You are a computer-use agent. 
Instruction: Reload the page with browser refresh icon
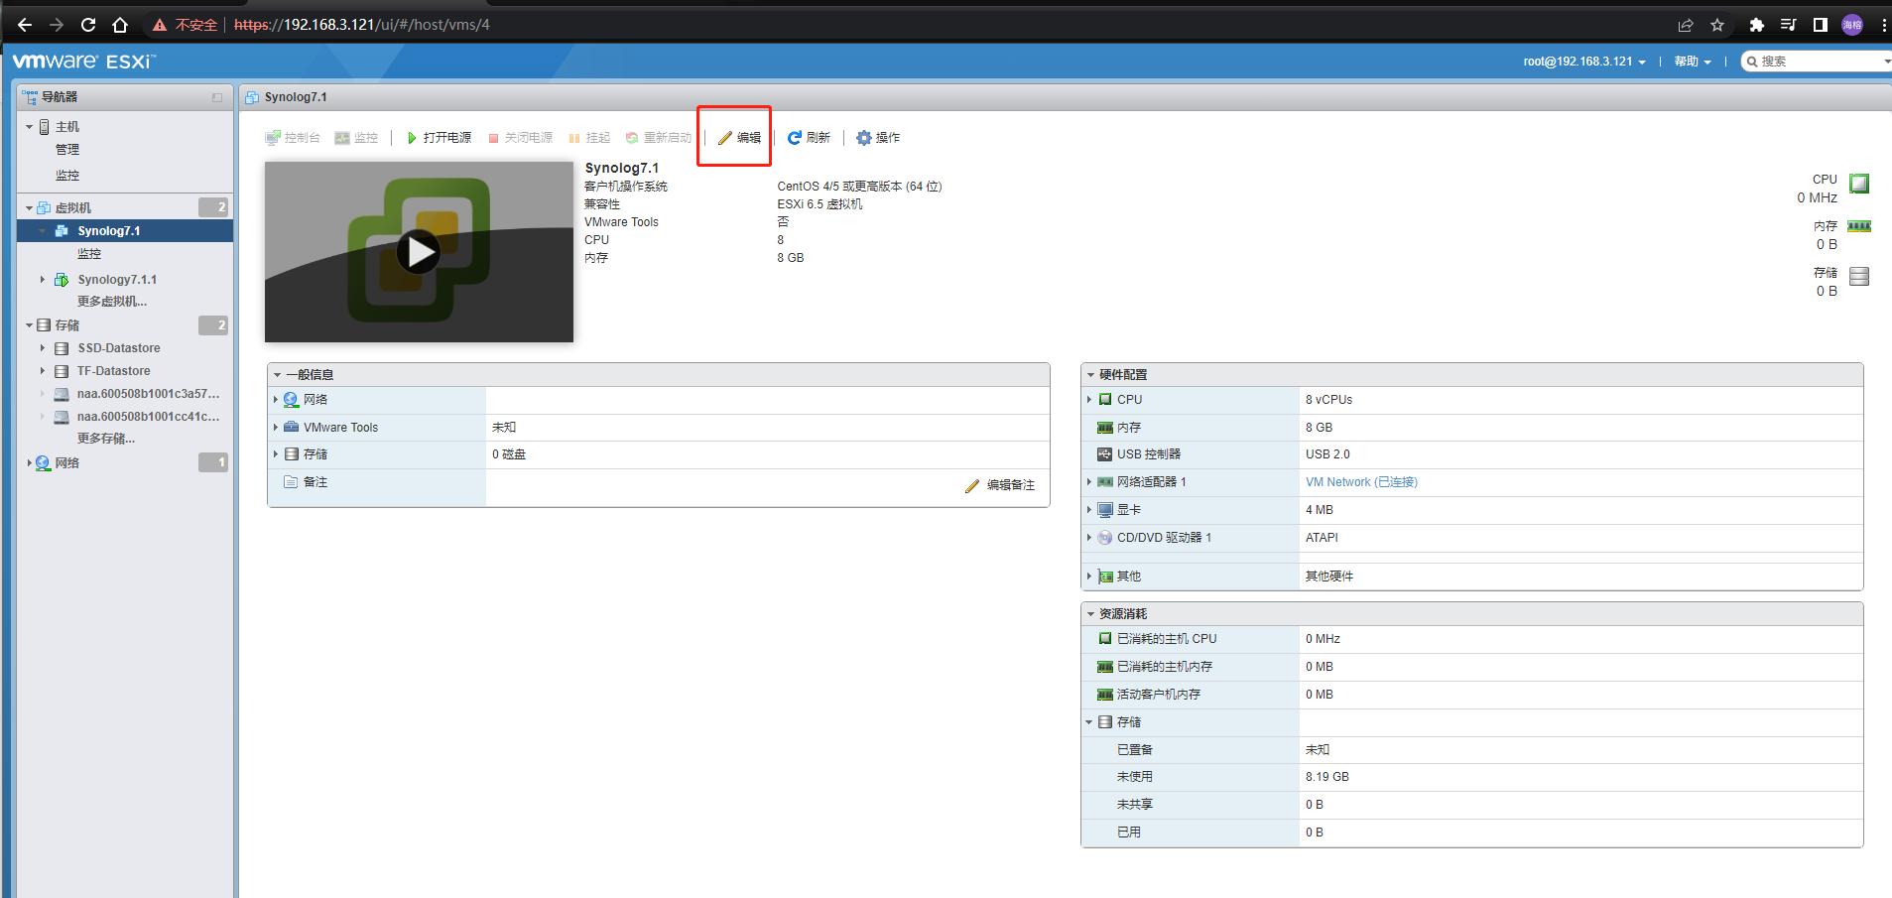[x=88, y=25]
